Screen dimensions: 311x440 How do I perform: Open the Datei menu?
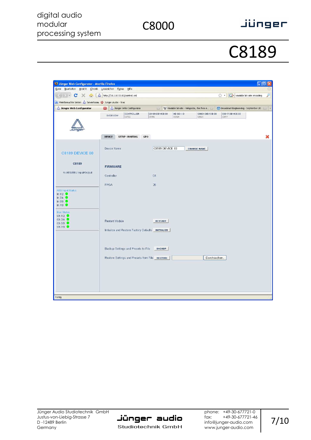(x=58, y=89)
